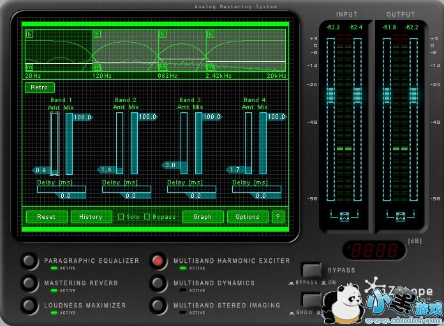This screenshot has width=444, height=326.
Task: Click the Band 1 Amt value 0.9
Action: pyautogui.click(x=41, y=170)
